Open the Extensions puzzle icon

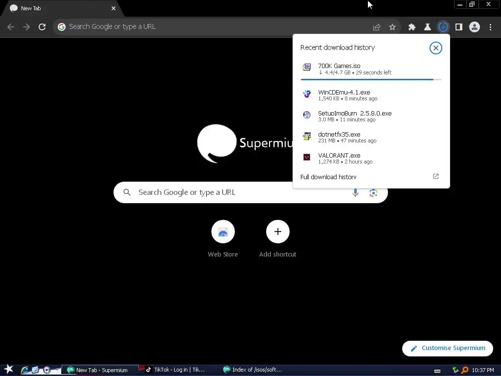(x=412, y=27)
